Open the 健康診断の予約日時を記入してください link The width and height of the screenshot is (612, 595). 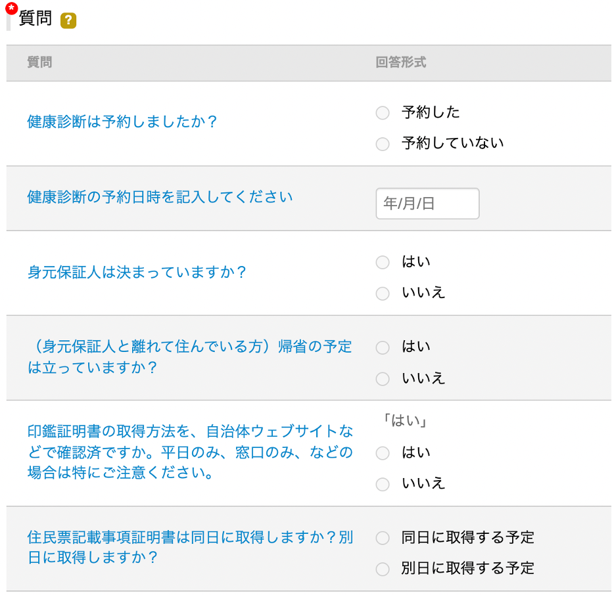pos(160,197)
